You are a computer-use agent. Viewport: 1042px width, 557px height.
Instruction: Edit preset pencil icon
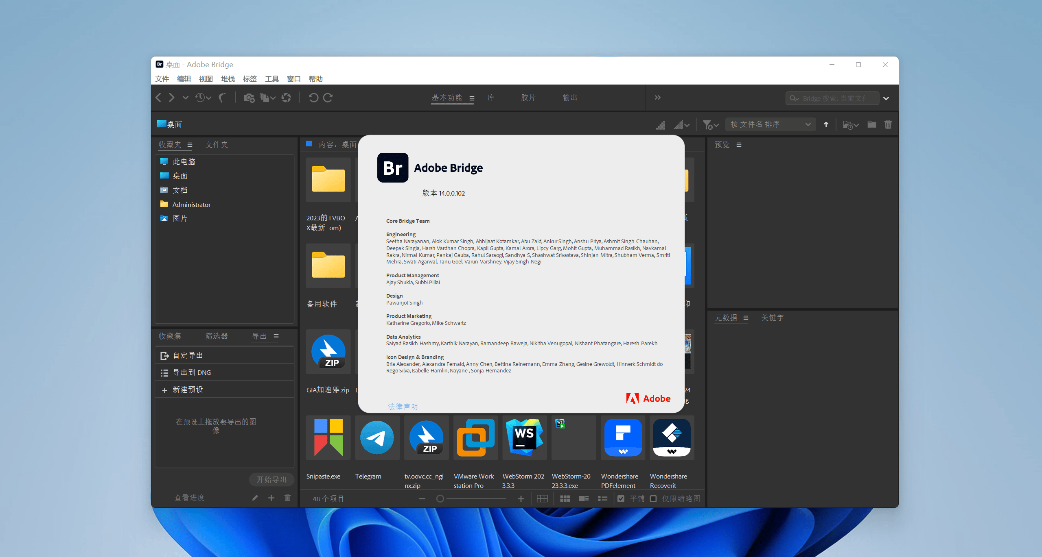point(255,498)
